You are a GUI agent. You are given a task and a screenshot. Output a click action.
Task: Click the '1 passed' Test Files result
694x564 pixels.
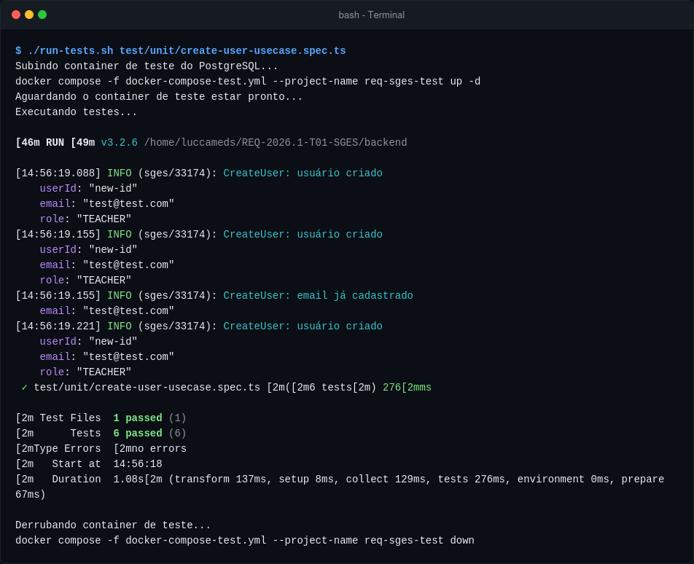[x=138, y=418]
